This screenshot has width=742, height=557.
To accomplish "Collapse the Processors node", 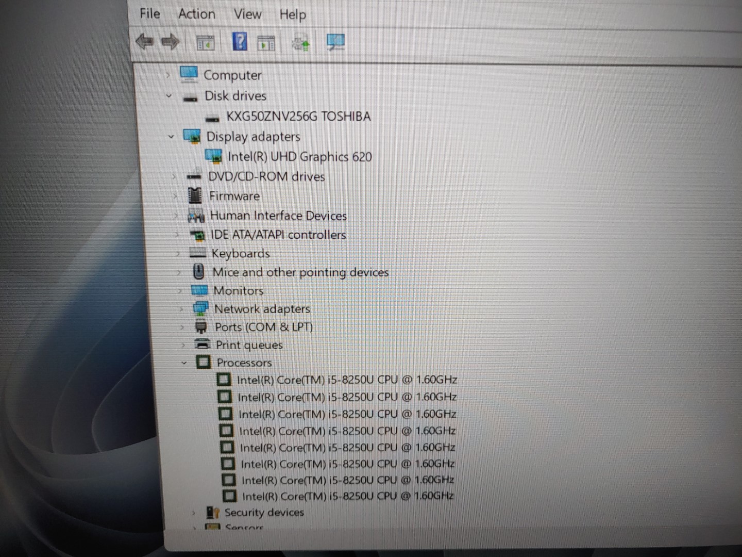I will tap(184, 363).
